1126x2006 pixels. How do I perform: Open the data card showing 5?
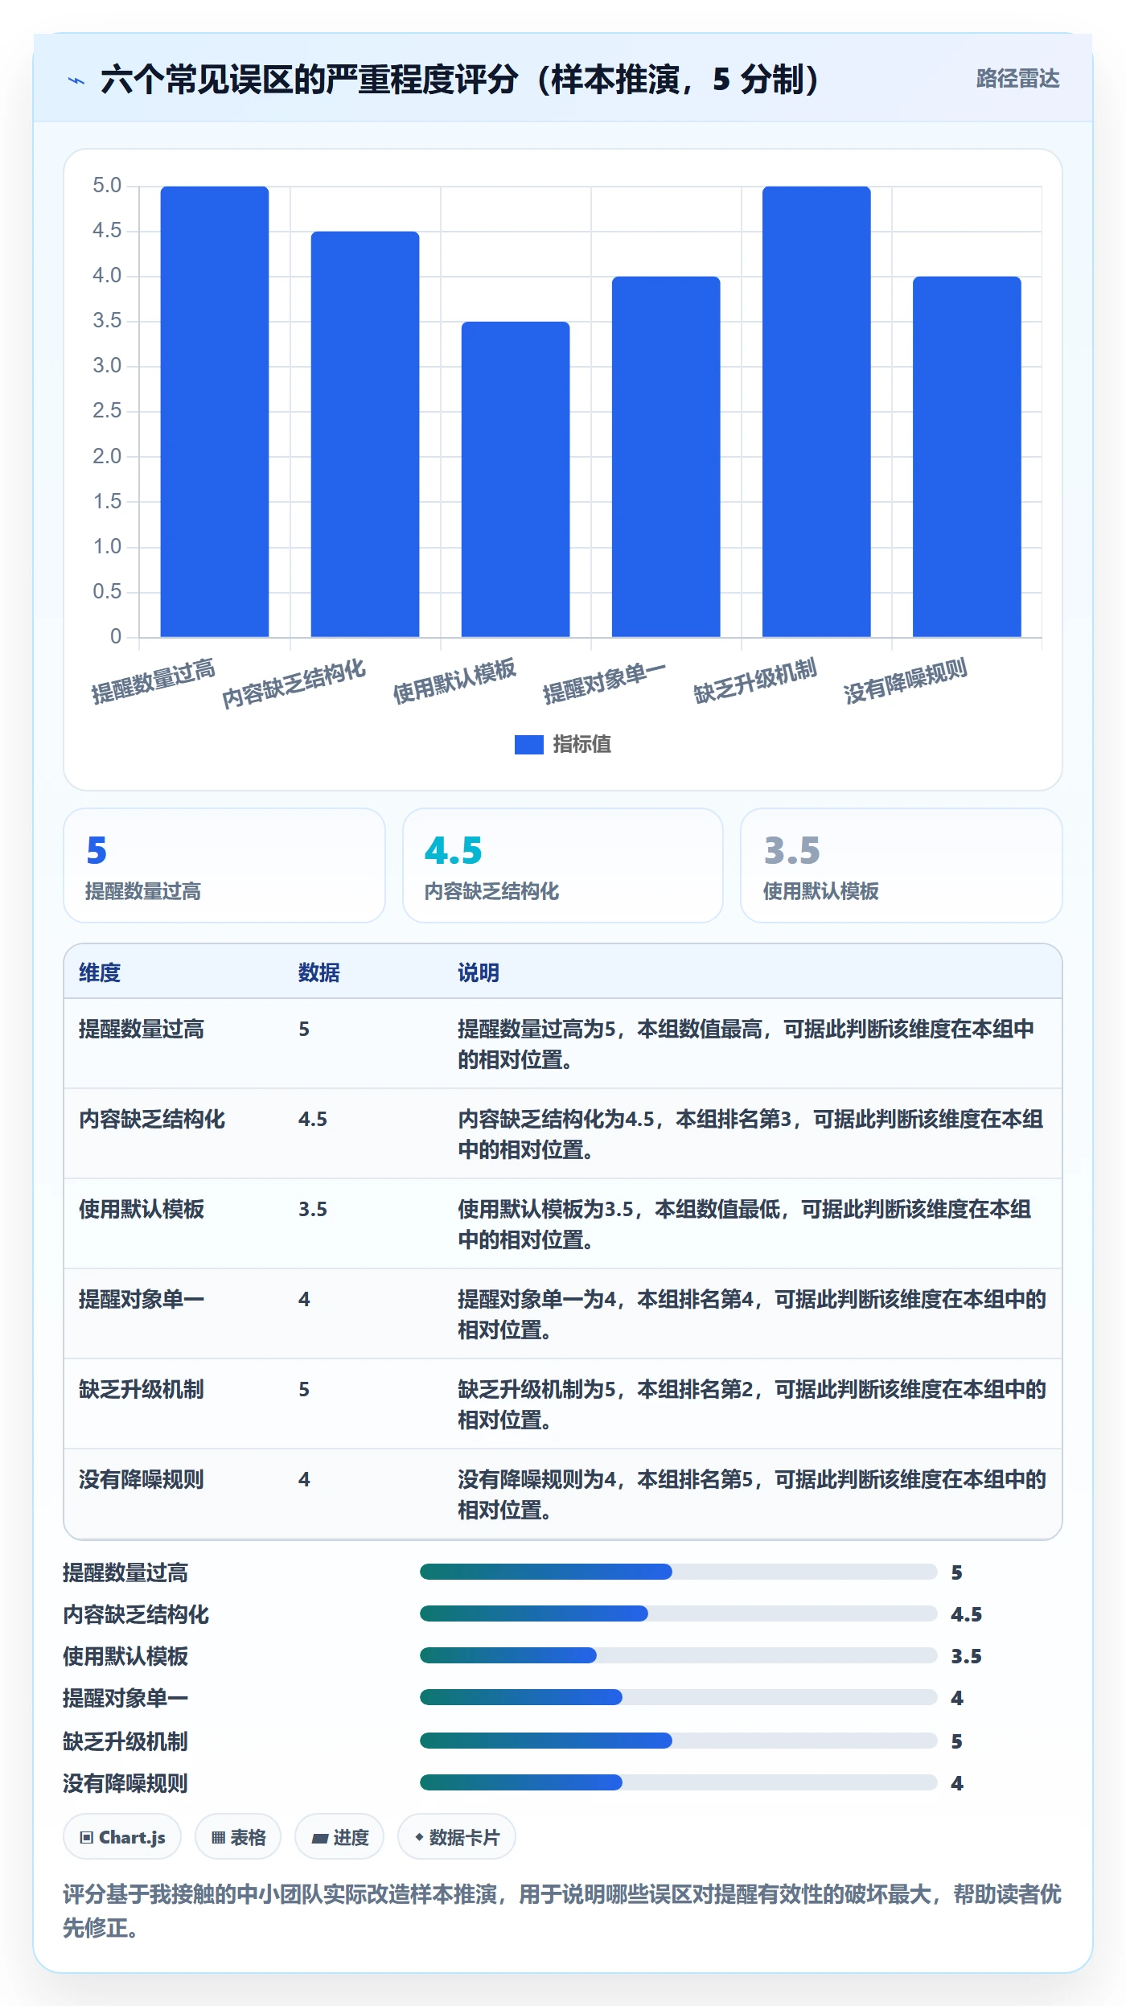(x=224, y=865)
